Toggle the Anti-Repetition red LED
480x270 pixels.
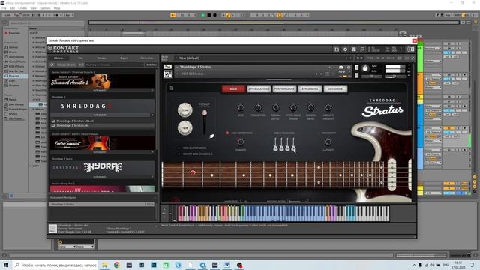click(227, 133)
